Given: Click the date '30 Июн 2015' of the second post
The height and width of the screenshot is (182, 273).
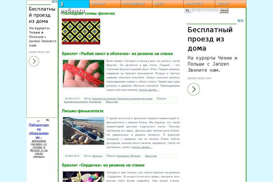Looking at the screenshot, I should tap(72, 156).
